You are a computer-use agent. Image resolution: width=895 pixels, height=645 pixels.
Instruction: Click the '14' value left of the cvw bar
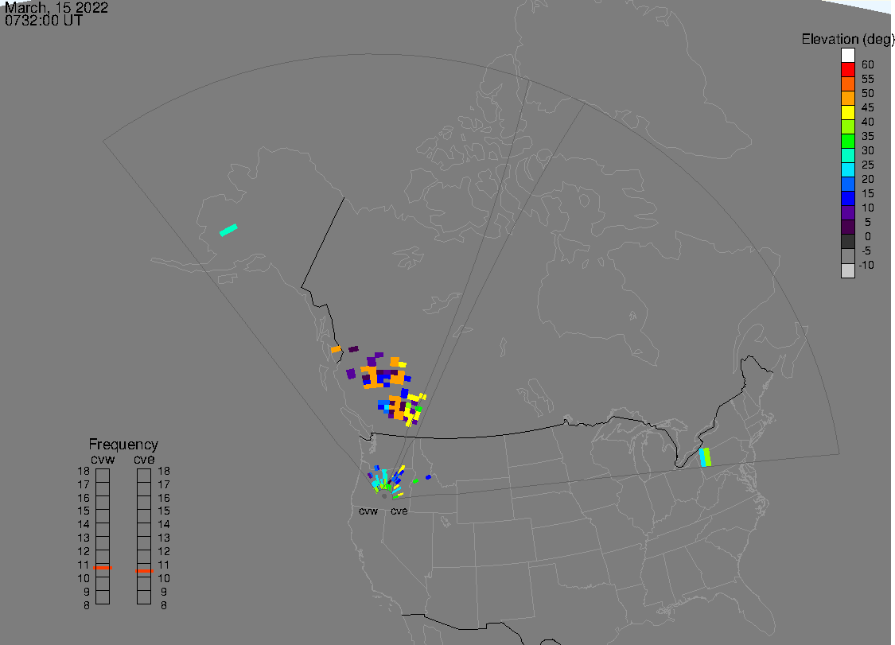pyautogui.click(x=84, y=525)
